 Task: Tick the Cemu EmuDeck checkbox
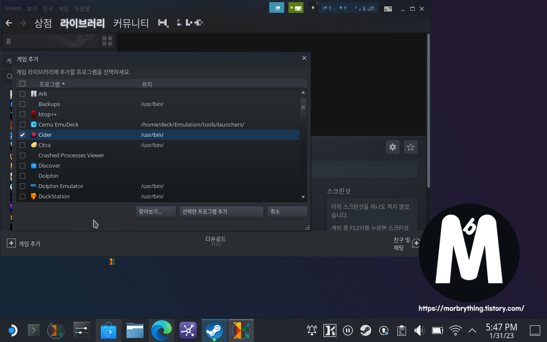click(x=23, y=124)
